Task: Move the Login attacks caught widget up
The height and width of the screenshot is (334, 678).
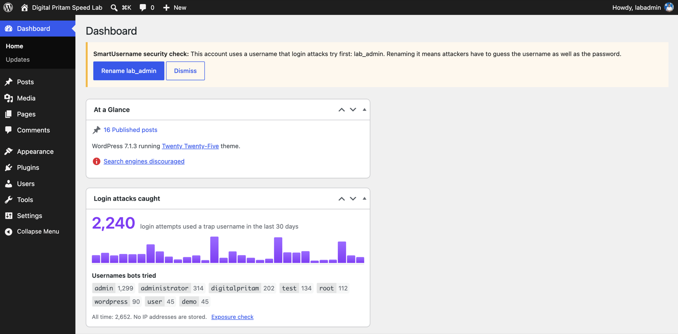Action: (x=342, y=199)
